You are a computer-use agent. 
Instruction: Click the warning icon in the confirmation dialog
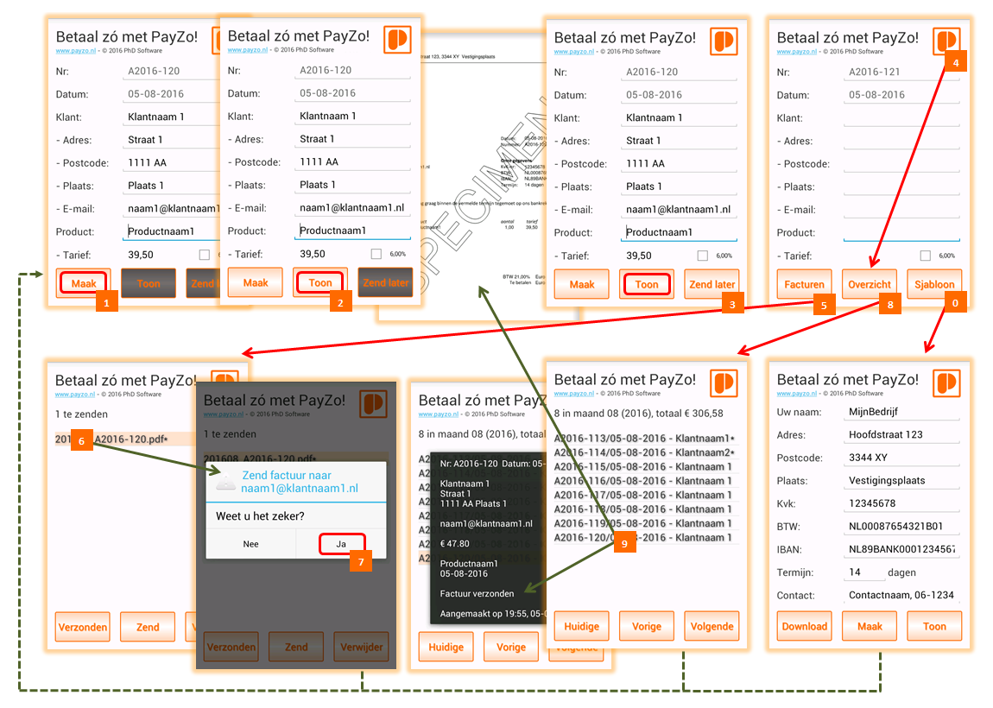(225, 482)
